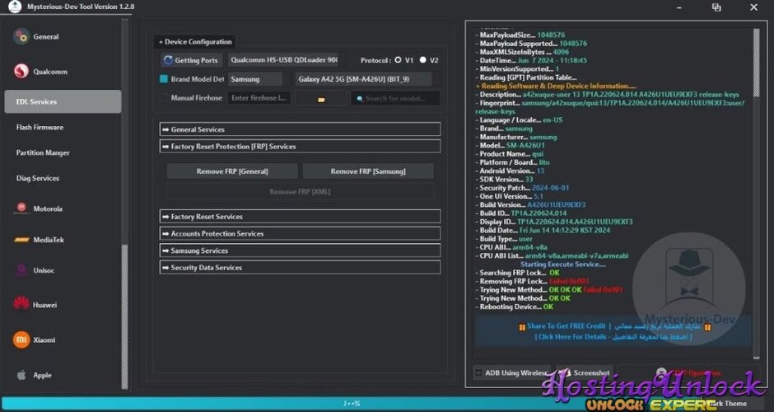
Task: Select protocol V2 radio button
Action: (x=422, y=60)
